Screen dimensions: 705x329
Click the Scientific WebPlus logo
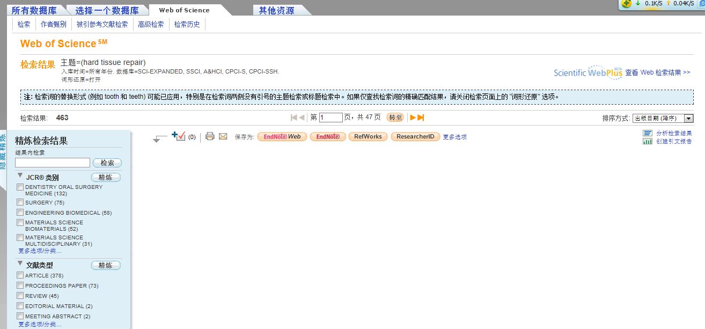(x=588, y=72)
